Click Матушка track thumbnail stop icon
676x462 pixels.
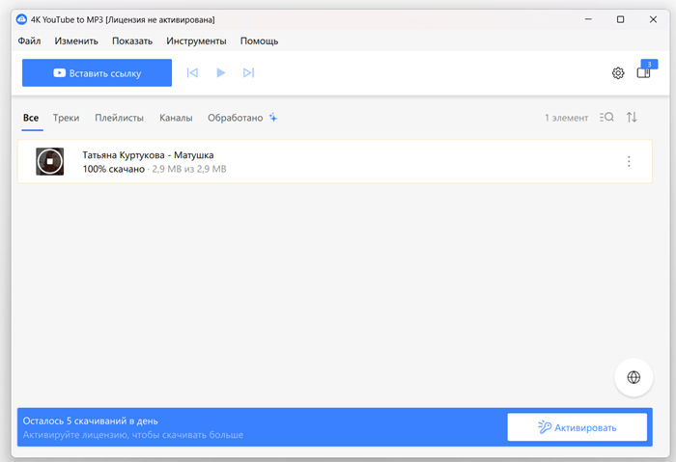click(x=49, y=161)
